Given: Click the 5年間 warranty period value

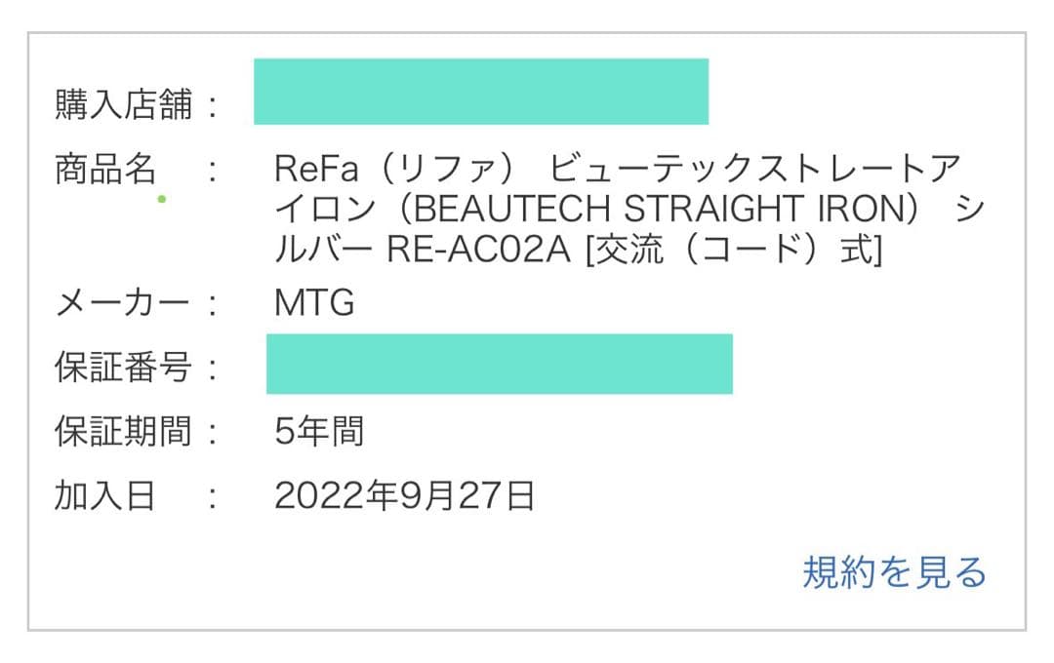Looking at the screenshot, I should pos(318,432).
